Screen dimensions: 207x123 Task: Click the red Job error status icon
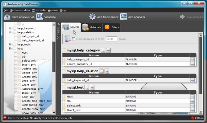point(5,118)
